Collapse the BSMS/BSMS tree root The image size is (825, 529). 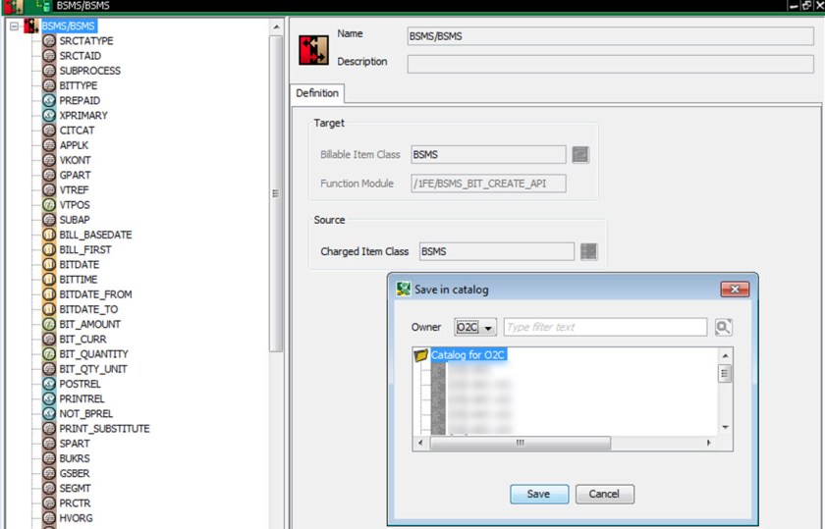click(x=14, y=26)
